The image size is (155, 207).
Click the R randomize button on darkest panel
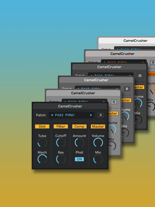pos(101,115)
